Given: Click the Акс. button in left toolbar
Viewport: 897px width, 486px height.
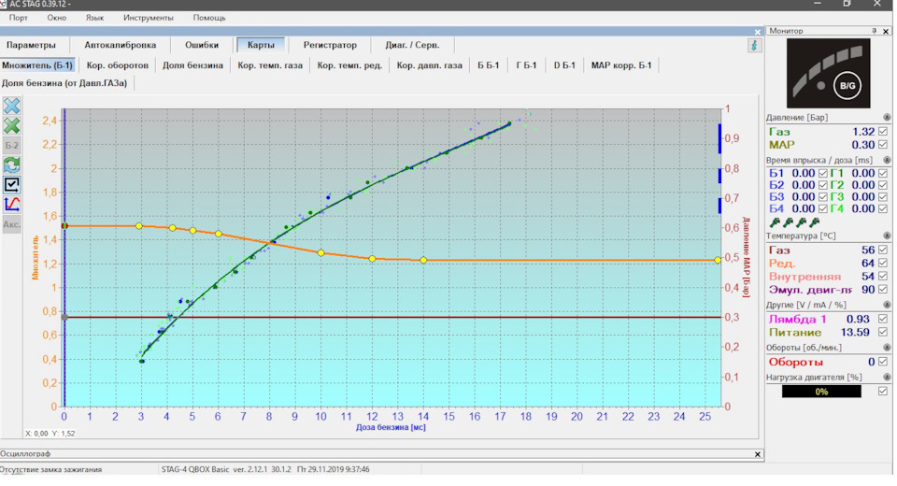Looking at the screenshot, I should 12,224.
